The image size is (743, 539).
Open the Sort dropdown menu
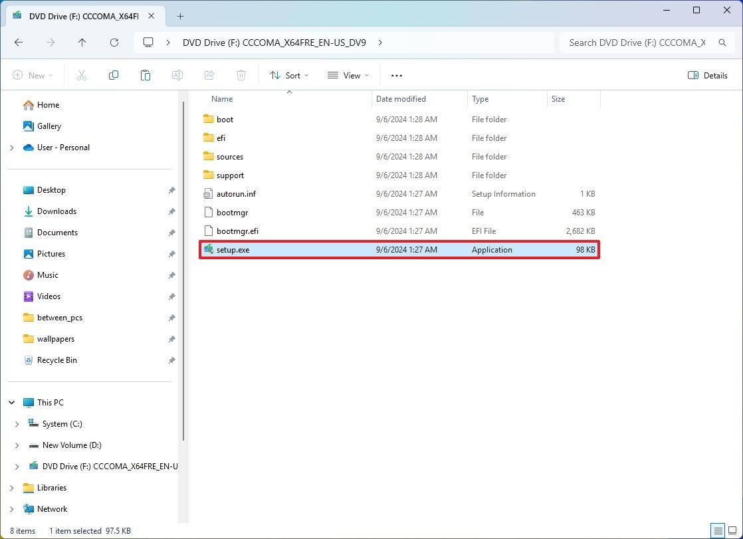tap(288, 75)
